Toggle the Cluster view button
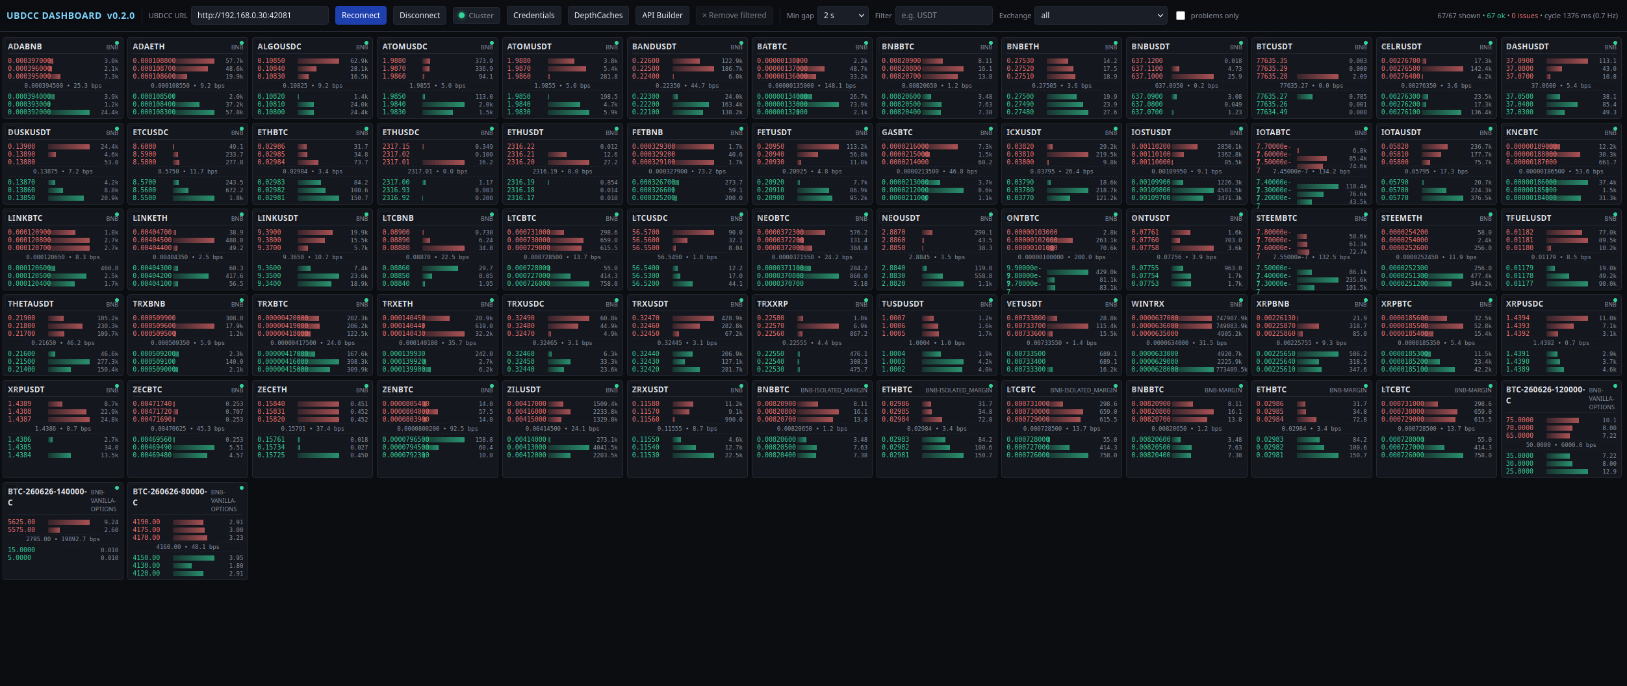Screen dimensions: 1627x686 point(478,15)
